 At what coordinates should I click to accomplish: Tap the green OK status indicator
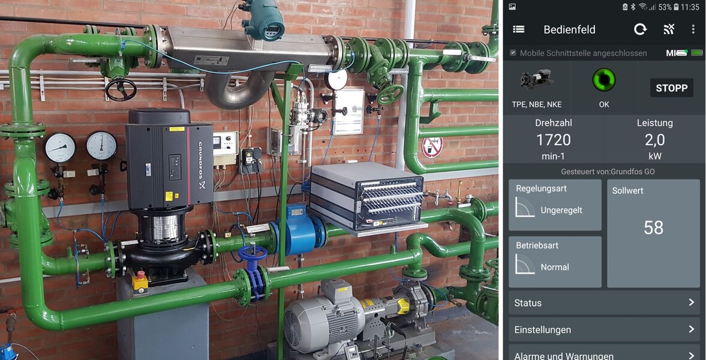pyautogui.click(x=603, y=80)
